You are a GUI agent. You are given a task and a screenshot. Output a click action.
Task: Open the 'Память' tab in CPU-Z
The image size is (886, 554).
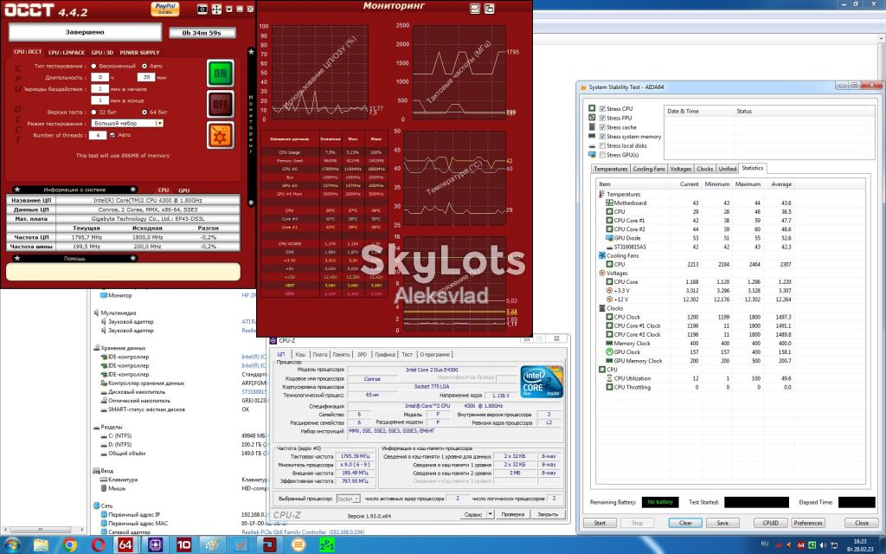click(x=341, y=354)
